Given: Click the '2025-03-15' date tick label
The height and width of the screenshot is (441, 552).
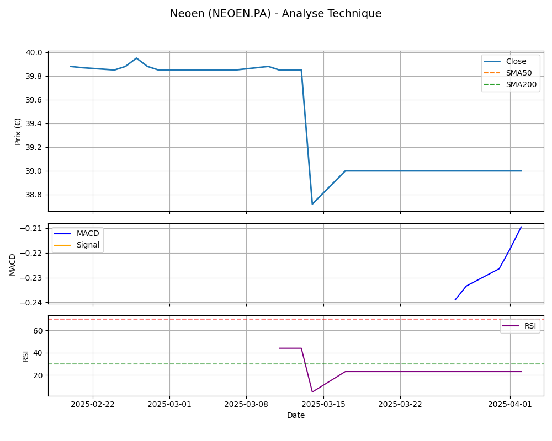Looking at the screenshot, I should coord(323,404).
